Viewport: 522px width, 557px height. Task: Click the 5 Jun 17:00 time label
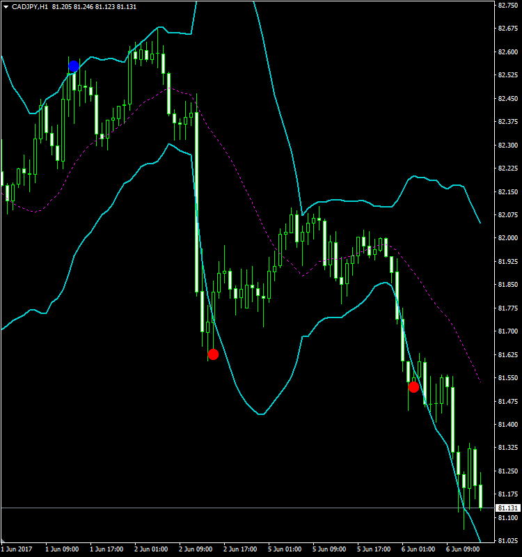(x=374, y=549)
